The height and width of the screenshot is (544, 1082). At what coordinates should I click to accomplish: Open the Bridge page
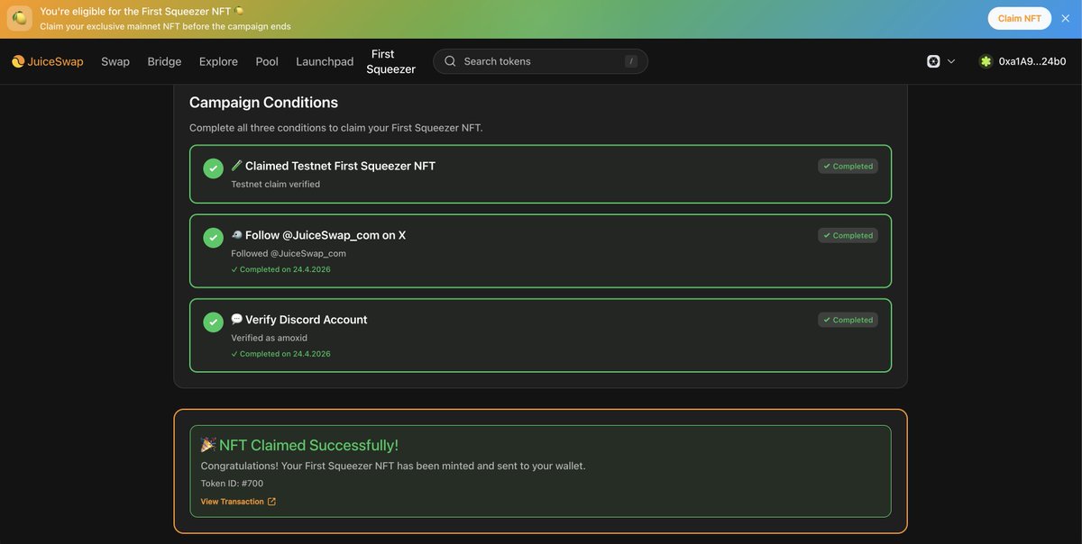coord(164,61)
